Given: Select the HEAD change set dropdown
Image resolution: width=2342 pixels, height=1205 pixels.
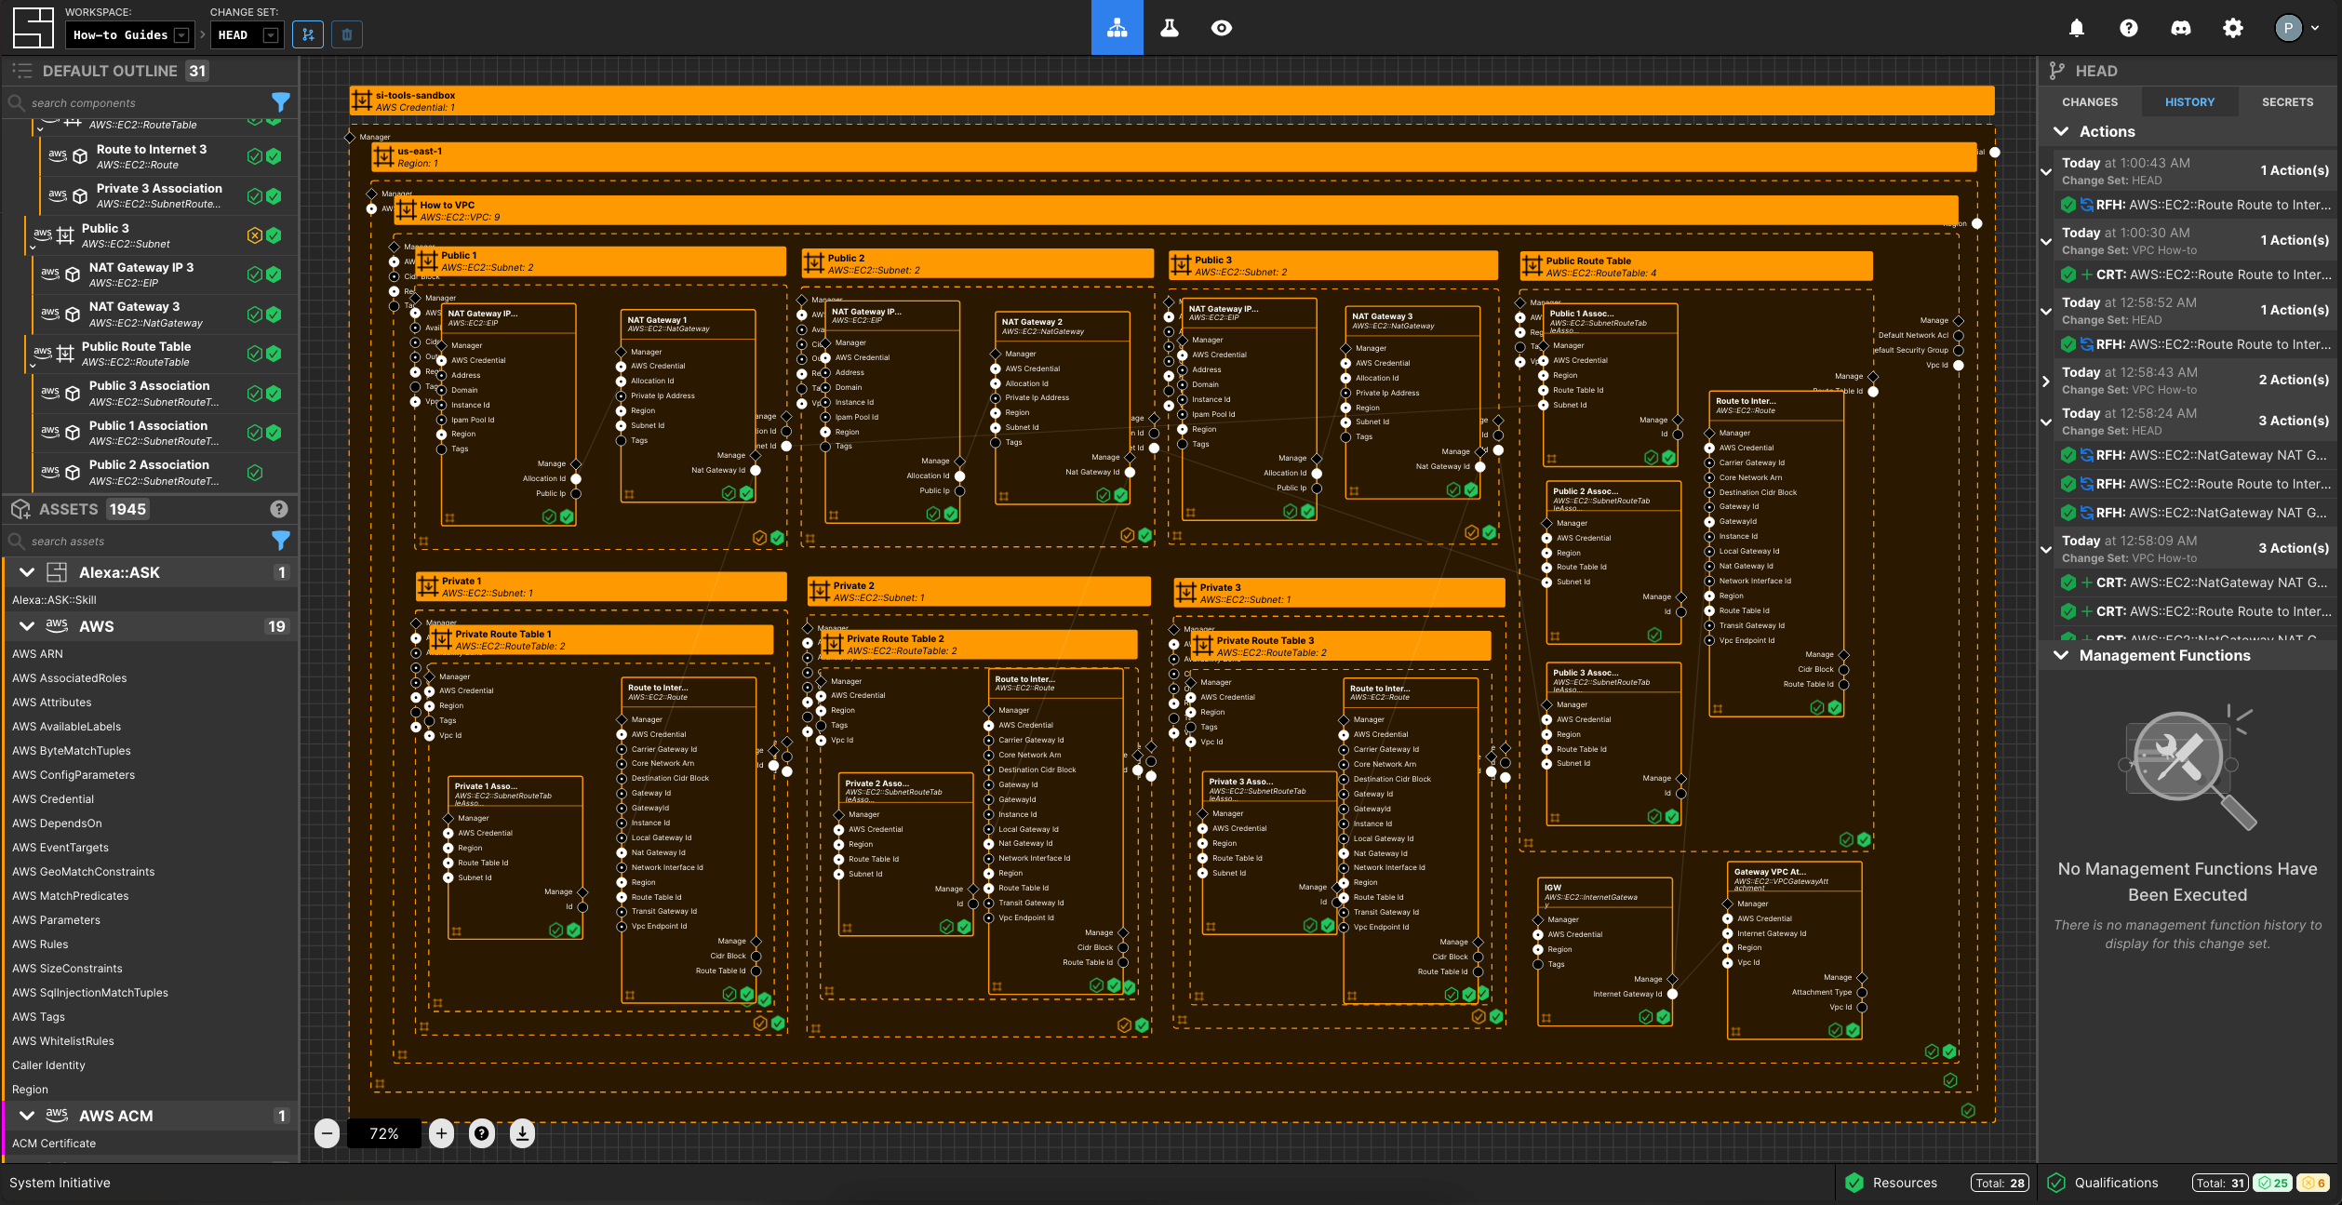Looking at the screenshot, I should (269, 33).
